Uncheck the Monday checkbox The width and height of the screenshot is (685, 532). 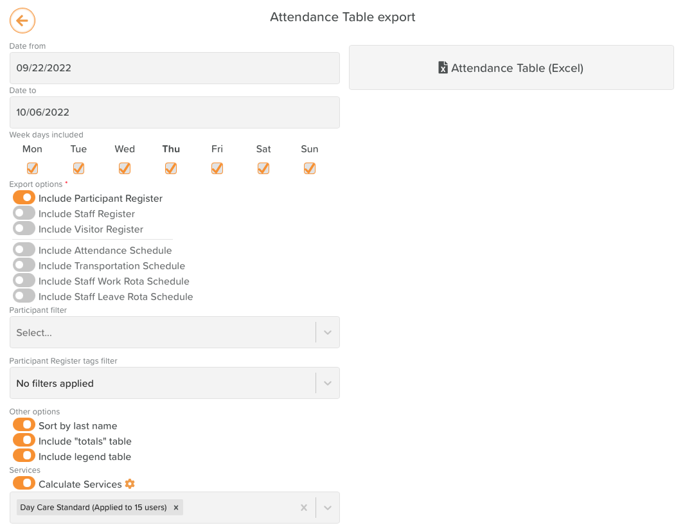[x=32, y=168]
